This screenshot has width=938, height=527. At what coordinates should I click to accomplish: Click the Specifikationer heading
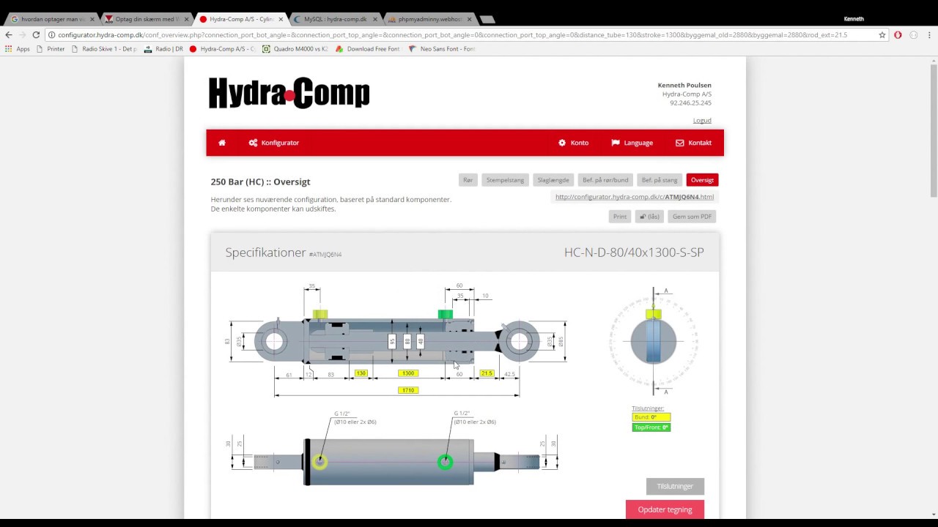coord(265,253)
